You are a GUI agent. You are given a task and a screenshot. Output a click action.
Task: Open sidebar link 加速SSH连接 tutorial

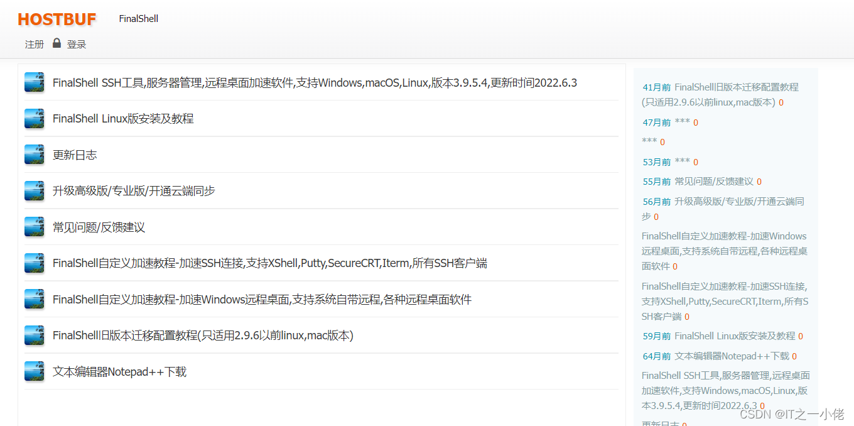click(725, 302)
